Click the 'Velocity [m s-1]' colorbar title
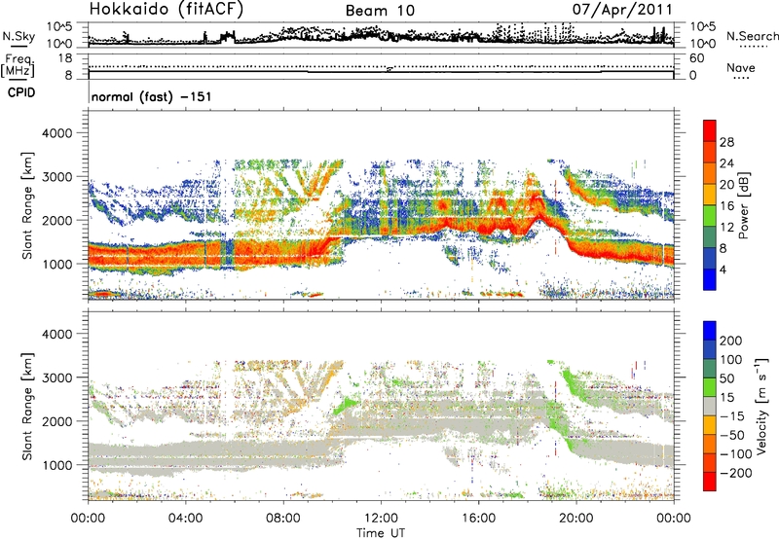Screen dimensions: 779x539 coord(761,406)
